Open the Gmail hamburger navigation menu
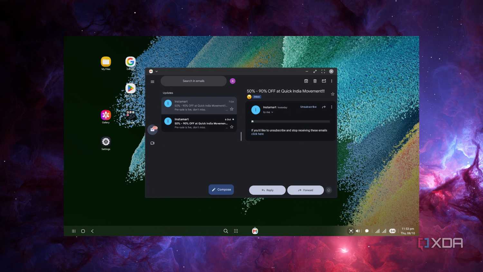The width and height of the screenshot is (483, 272). click(x=152, y=82)
